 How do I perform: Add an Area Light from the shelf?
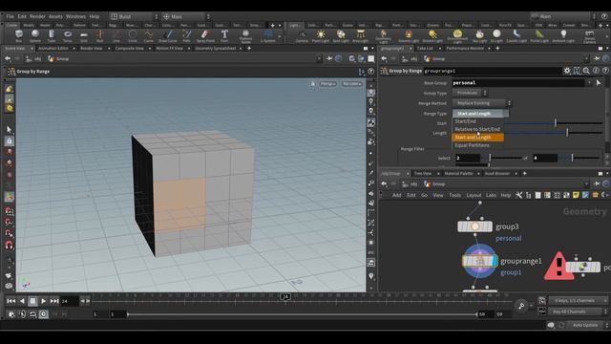click(361, 36)
